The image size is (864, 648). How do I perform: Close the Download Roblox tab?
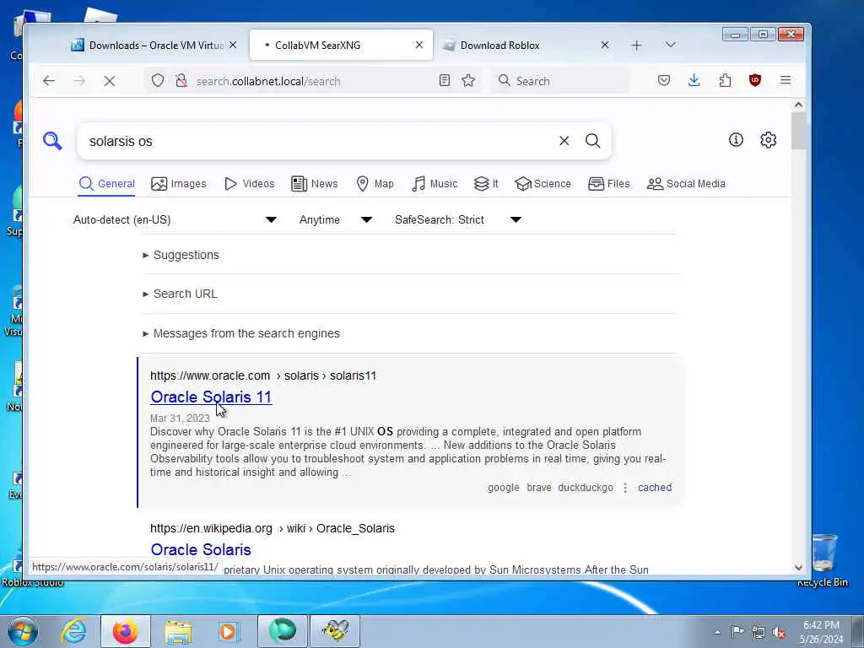tap(605, 46)
